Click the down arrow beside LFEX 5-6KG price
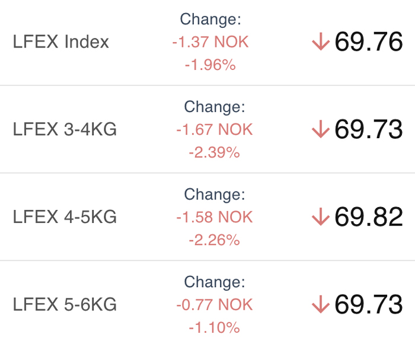 (320, 305)
